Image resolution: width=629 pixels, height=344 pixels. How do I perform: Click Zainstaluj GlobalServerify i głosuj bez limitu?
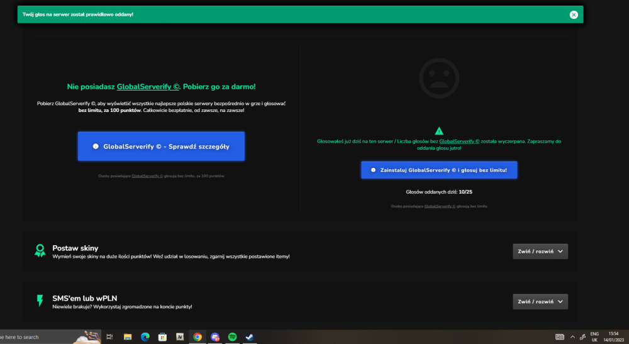pyautogui.click(x=439, y=170)
